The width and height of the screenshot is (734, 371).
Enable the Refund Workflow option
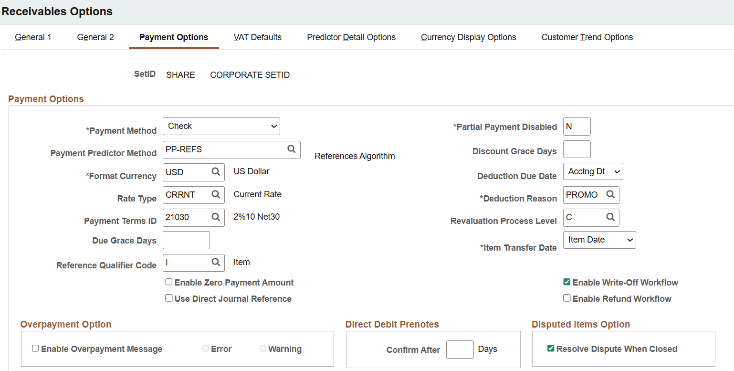pyautogui.click(x=567, y=298)
